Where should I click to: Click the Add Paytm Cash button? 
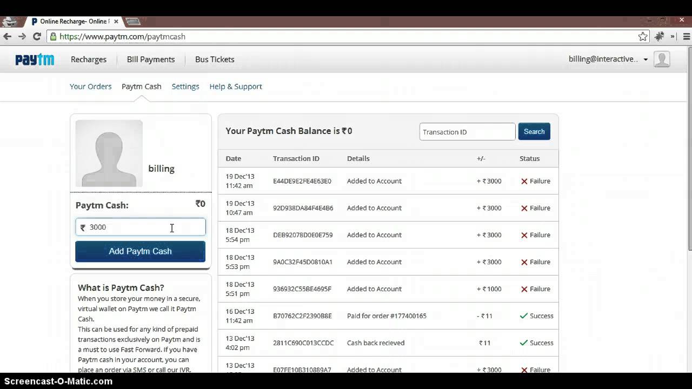tap(140, 251)
